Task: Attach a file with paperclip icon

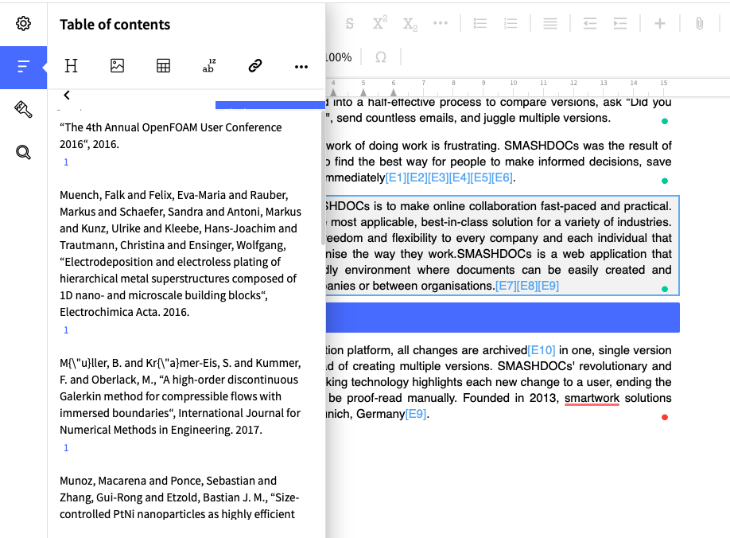Action: [x=699, y=23]
